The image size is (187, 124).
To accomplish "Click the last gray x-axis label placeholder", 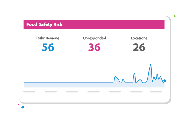I will [156, 92].
